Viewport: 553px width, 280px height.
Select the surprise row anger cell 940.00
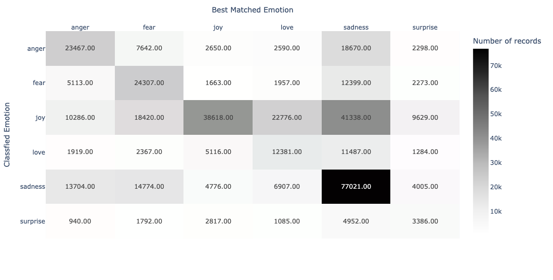tap(80, 221)
